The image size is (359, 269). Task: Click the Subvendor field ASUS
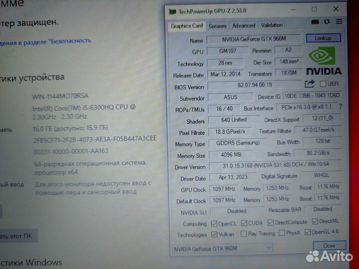[230, 97]
